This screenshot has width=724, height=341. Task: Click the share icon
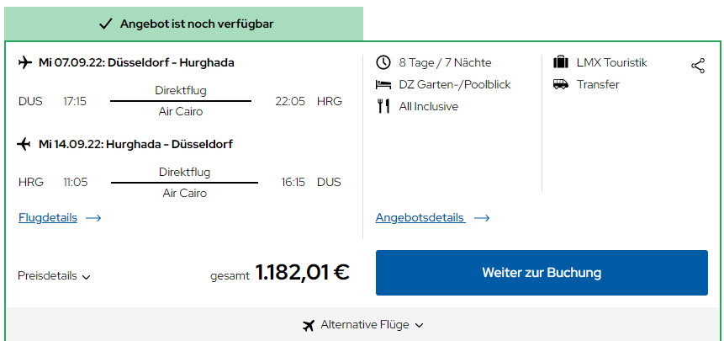698,66
